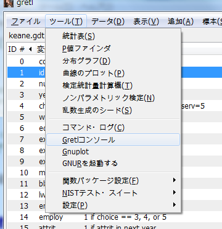This screenshot has height=229, width=222.
Task: Choose 分布グラフ(D) menu entry
Action: (x=113, y=61)
